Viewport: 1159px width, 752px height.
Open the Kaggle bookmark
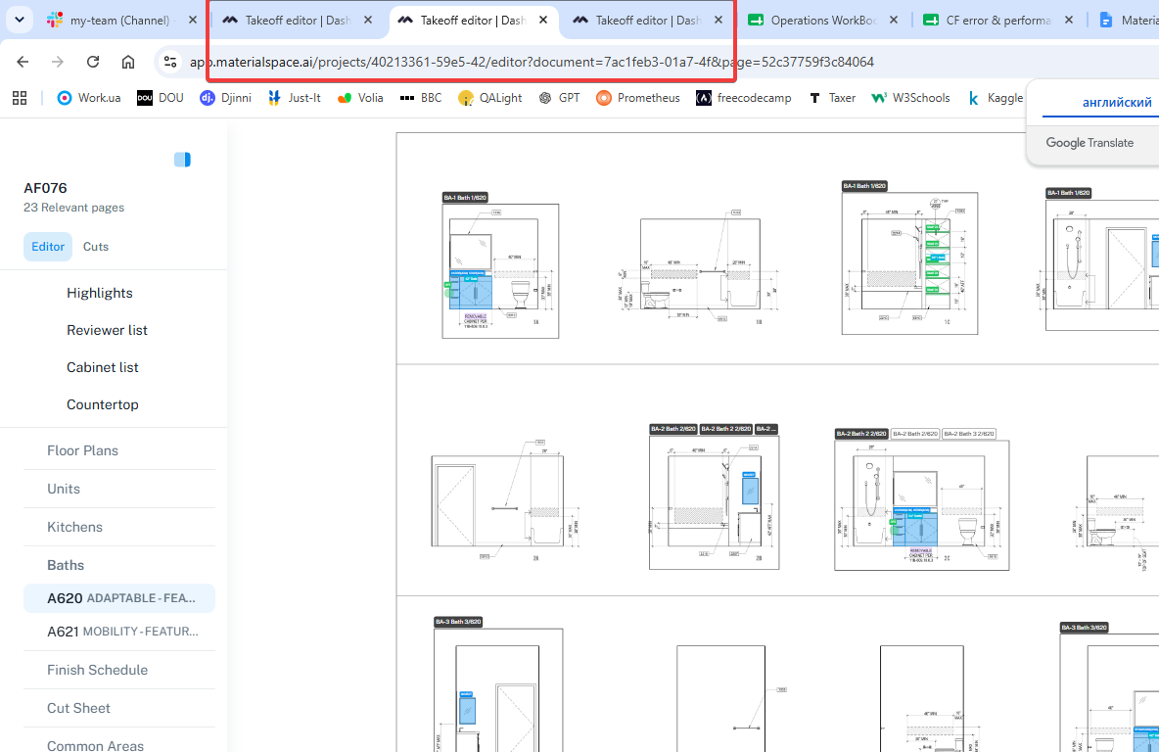coord(996,98)
